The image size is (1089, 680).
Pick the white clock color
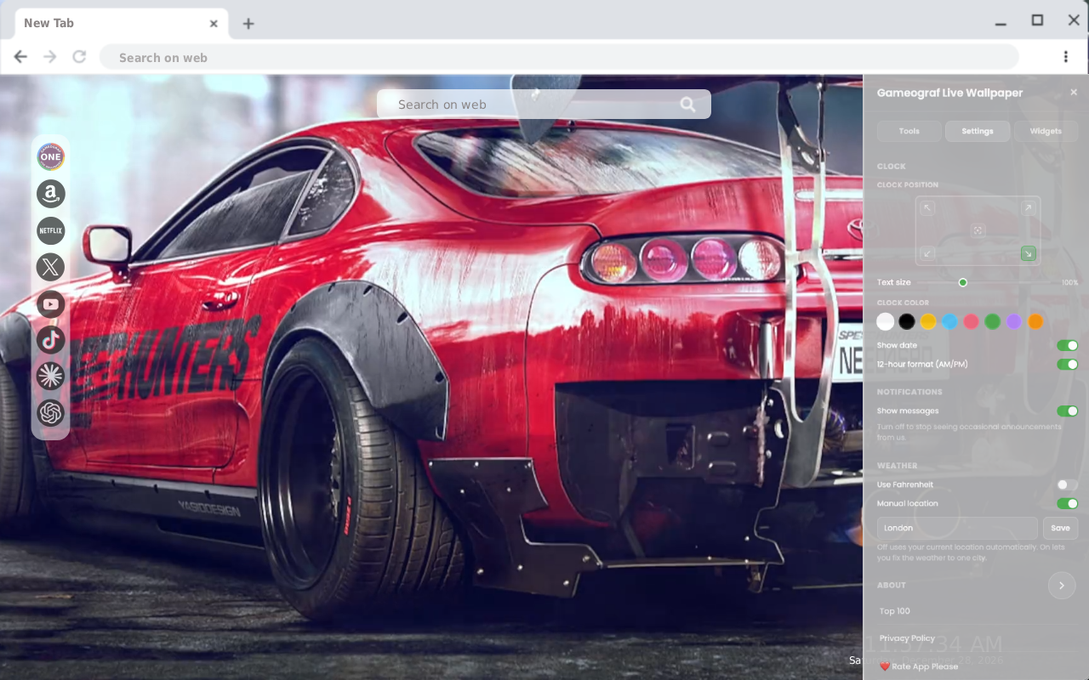[886, 321]
